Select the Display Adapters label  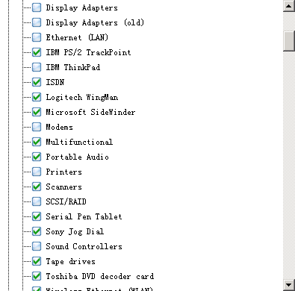pyautogui.click(x=81, y=8)
